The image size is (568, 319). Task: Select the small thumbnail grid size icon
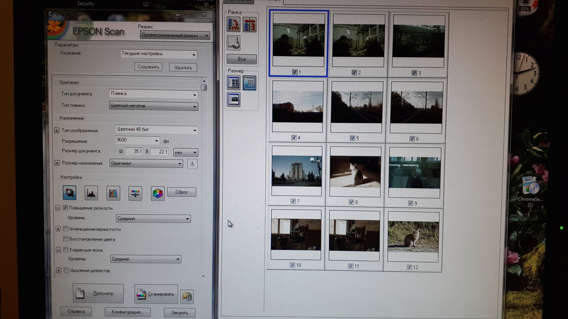tap(249, 83)
